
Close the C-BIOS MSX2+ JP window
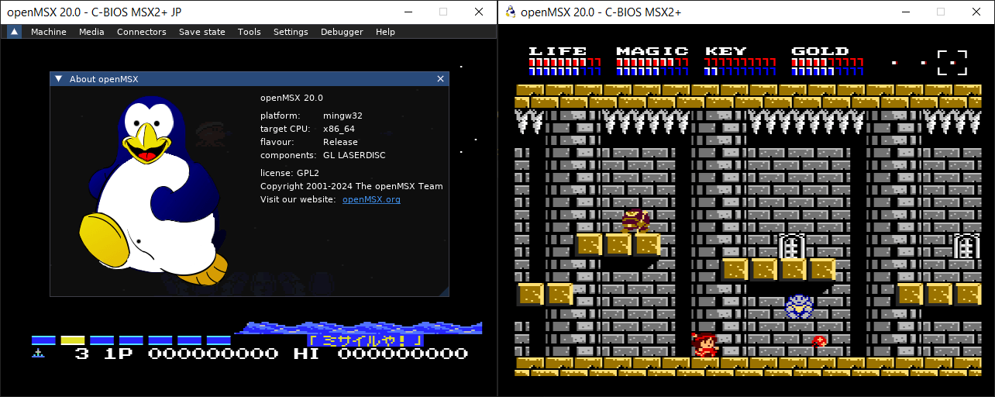479,12
